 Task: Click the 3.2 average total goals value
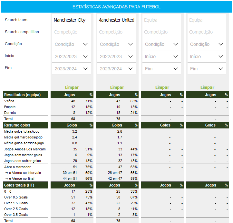pos(74,132)
